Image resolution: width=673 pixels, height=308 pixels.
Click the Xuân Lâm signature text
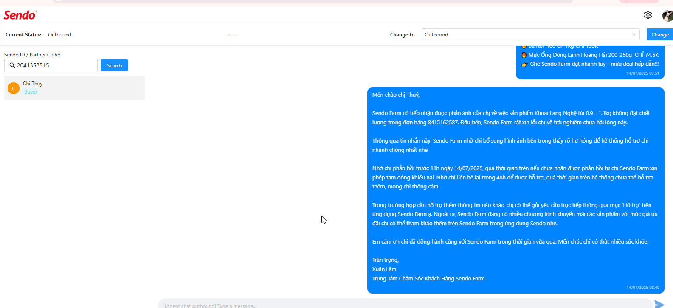384,269
